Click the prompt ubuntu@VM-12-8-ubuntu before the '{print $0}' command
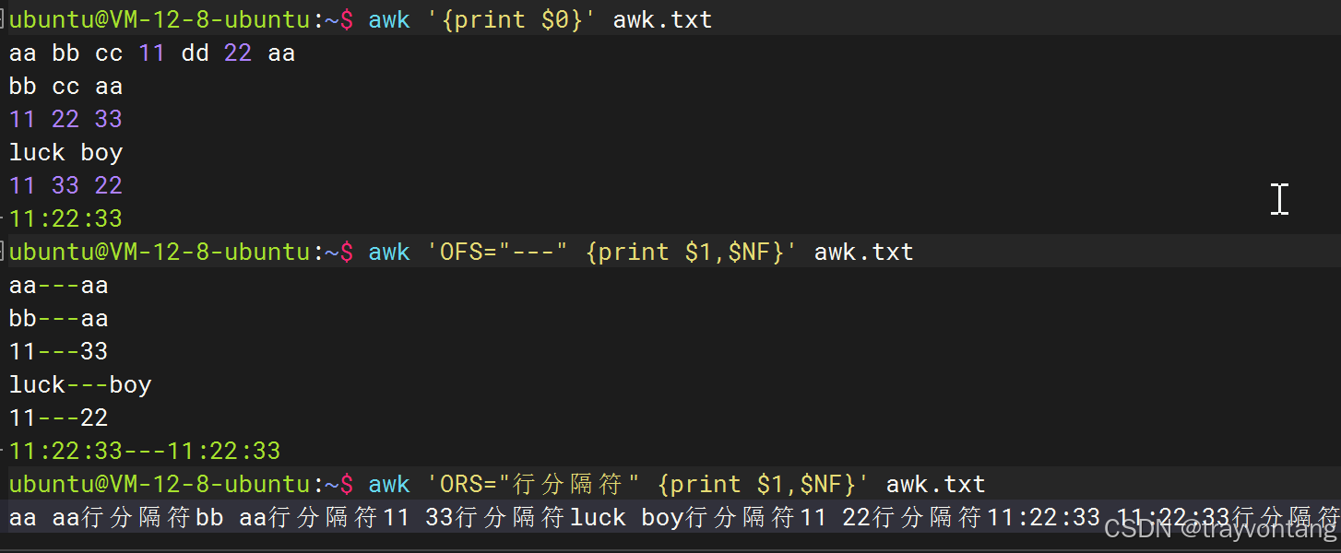The height and width of the screenshot is (553, 1341). [160, 20]
